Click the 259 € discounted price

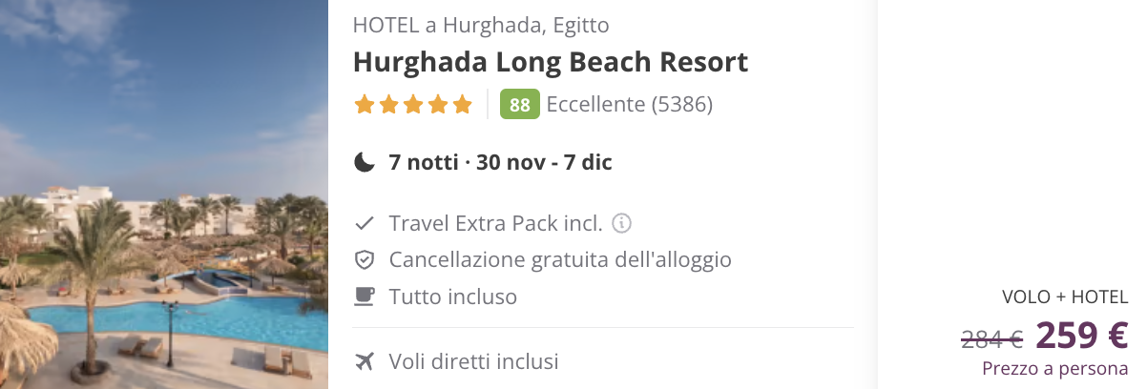[1082, 336]
